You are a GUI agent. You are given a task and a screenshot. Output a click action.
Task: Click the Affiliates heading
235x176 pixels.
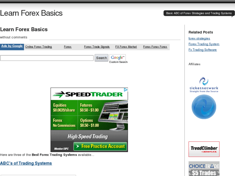[x=194, y=64]
